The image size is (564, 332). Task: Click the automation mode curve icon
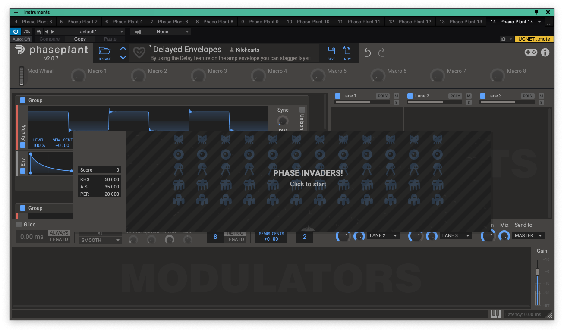27,31
